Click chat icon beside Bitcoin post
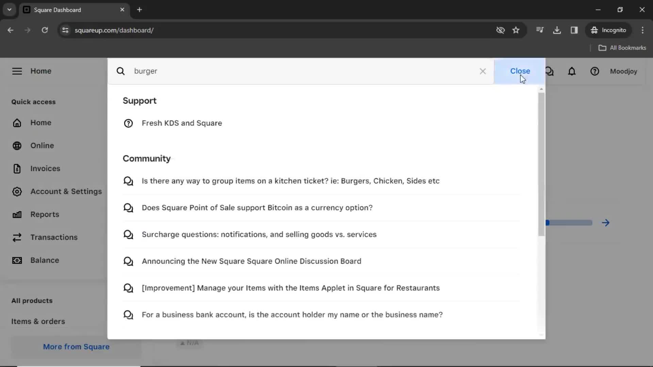 128,208
